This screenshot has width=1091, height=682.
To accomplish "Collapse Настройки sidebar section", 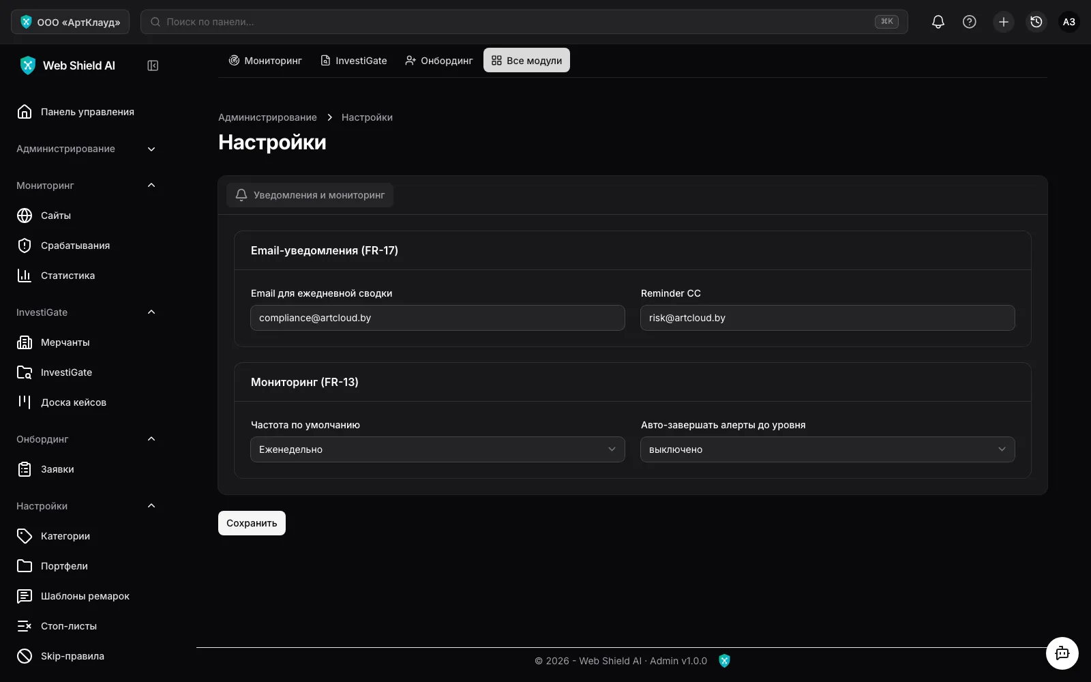I will click(86, 506).
